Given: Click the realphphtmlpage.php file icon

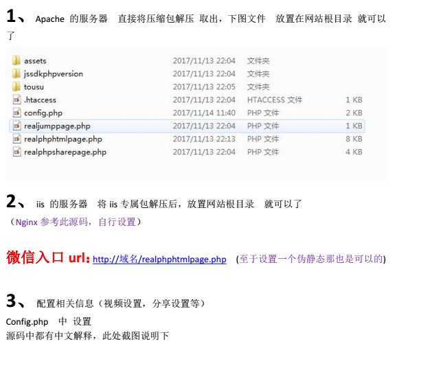Looking at the screenshot, I should pos(16,139).
